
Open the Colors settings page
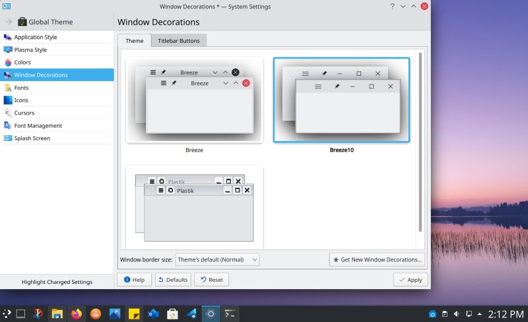pos(22,63)
